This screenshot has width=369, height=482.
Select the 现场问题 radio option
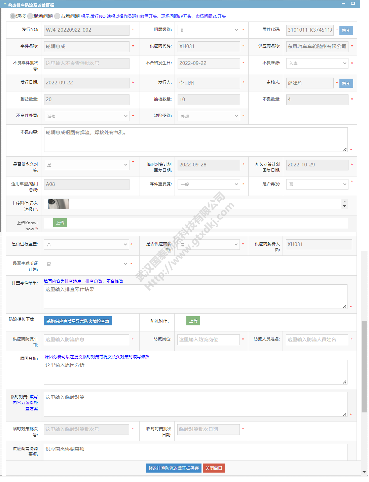click(30, 16)
